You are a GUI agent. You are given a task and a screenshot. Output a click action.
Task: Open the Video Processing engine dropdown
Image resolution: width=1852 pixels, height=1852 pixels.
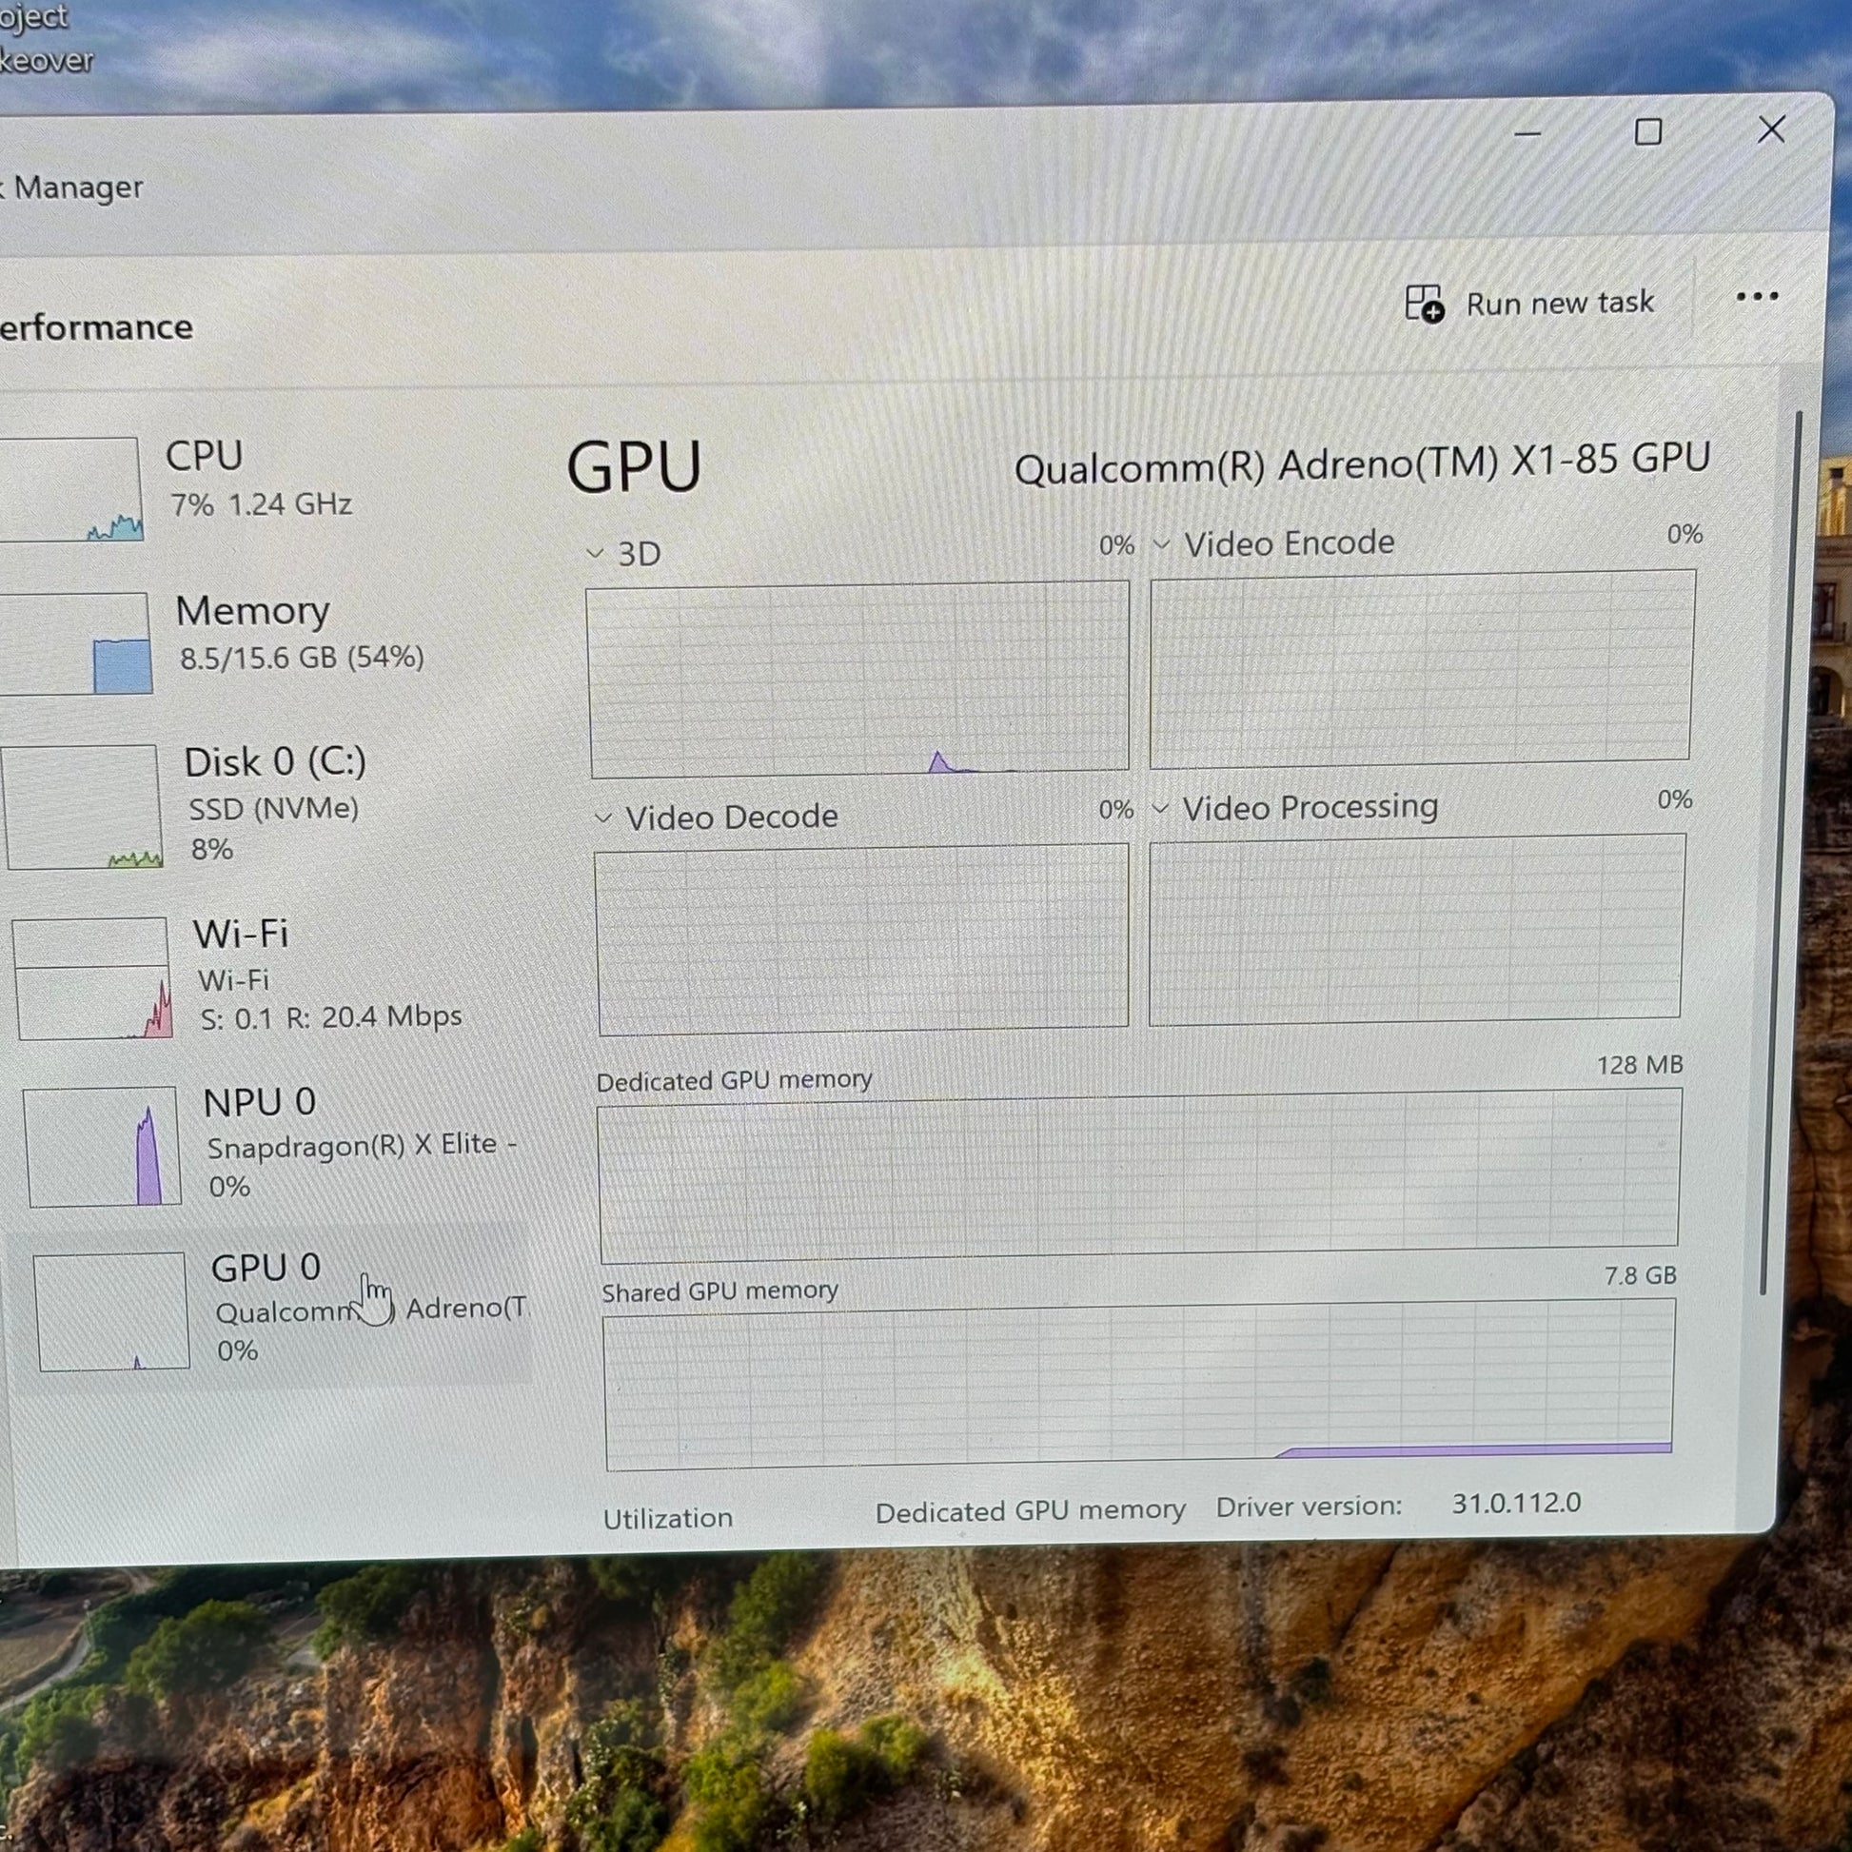pos(1160,808)
